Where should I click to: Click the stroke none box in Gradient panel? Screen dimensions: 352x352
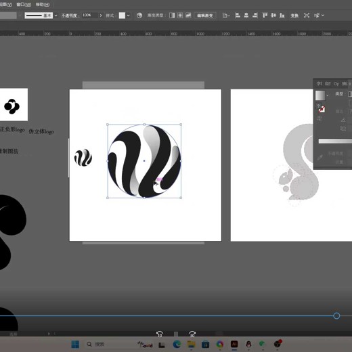(x=322, y=110)
